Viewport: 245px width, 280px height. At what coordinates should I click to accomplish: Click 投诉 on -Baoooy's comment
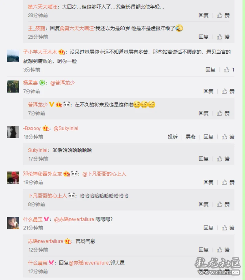(172, 137)
